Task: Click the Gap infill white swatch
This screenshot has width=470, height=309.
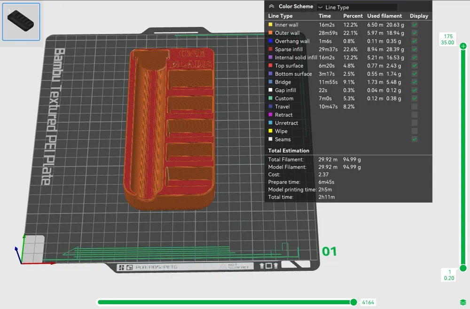Action: point(270,90)
